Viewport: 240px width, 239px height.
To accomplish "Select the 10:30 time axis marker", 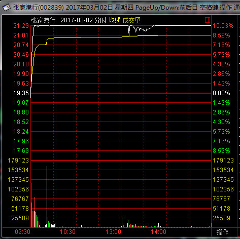I will pos(68,232).
